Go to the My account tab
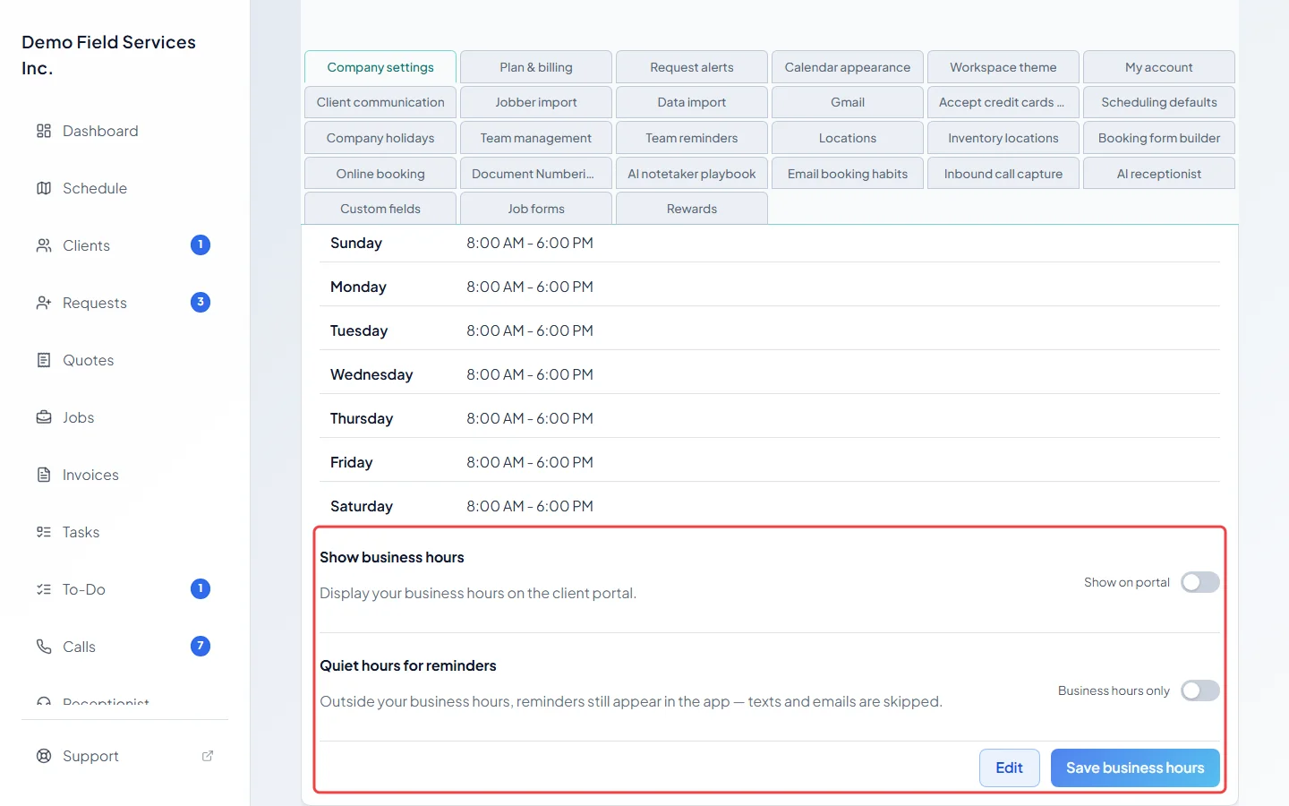This screenshot has width=1289, height=806. [x=1159, y=67]
